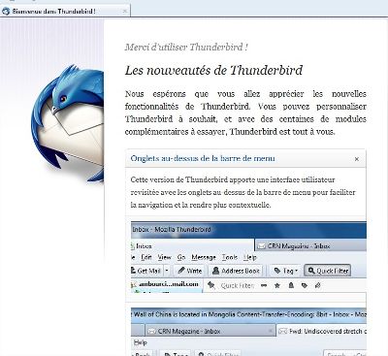Click the Thunderbird icon on the tab

6,12
